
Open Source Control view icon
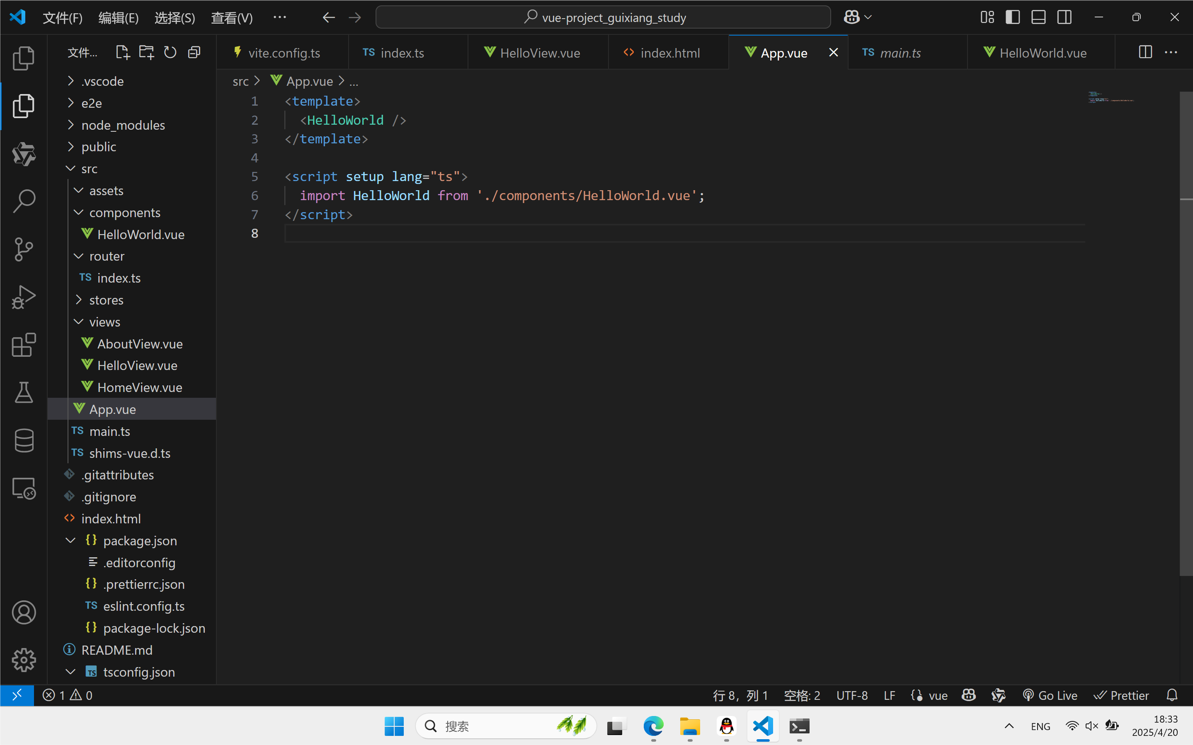point(24,249)
